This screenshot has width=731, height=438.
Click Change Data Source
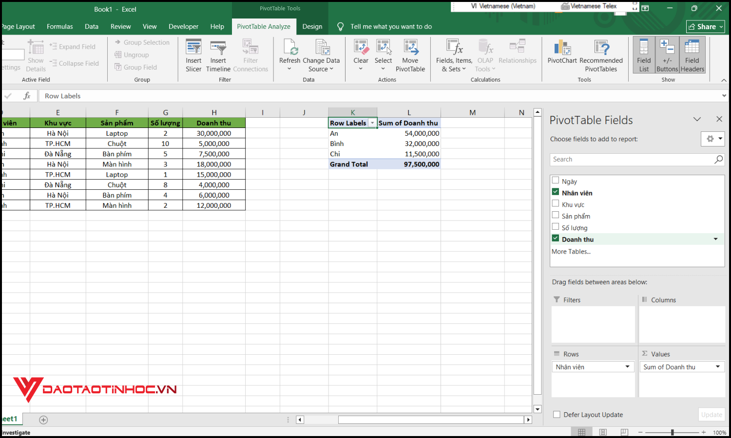tap(321, 55)
